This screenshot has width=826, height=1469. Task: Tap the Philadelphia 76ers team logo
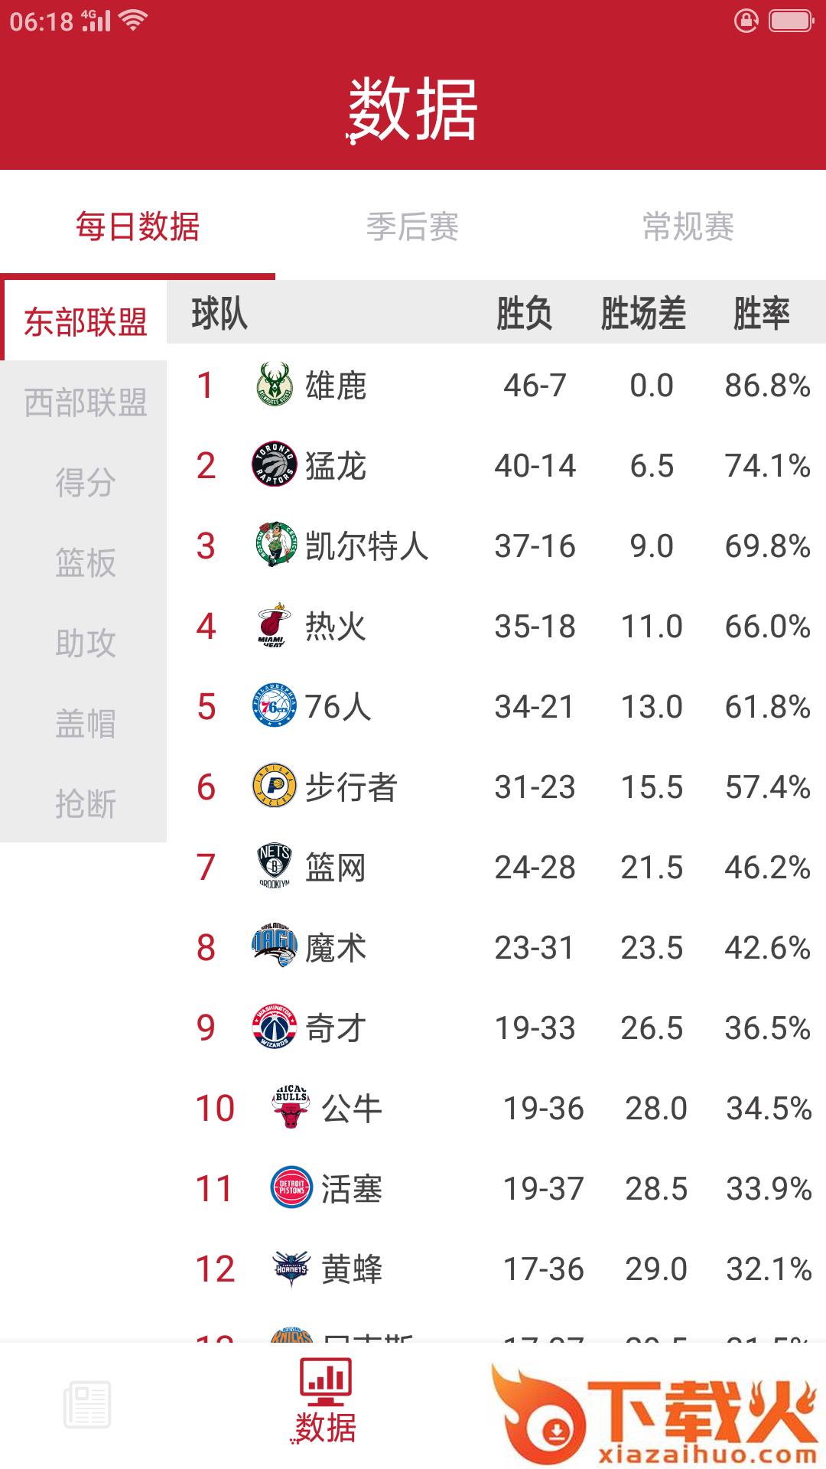[275, 706]
